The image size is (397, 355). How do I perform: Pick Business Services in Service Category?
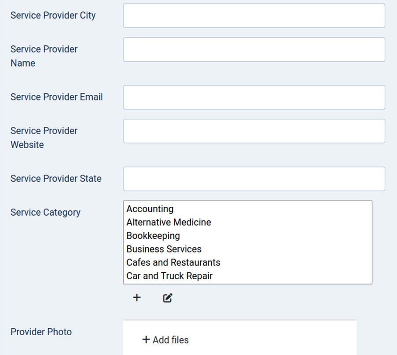pyautogui.click(x=164, y=249)
